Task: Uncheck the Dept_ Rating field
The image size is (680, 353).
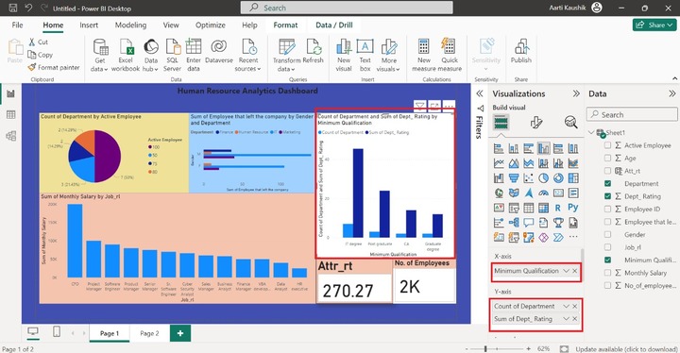Action: click(x=607, y=196)
